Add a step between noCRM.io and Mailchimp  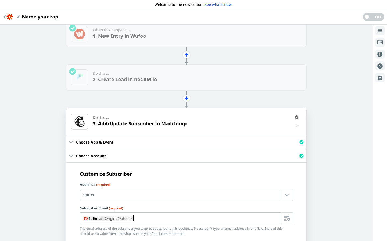[x=187, y=98]
